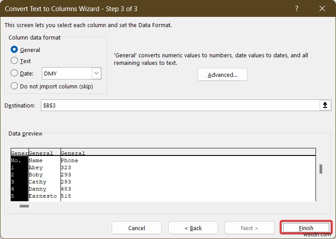Collapse dialog using Destination range selector icon

click(325, 105)
